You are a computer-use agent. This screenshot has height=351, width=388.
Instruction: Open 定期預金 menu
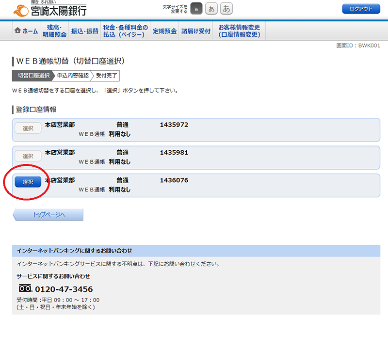click(164, 31)
